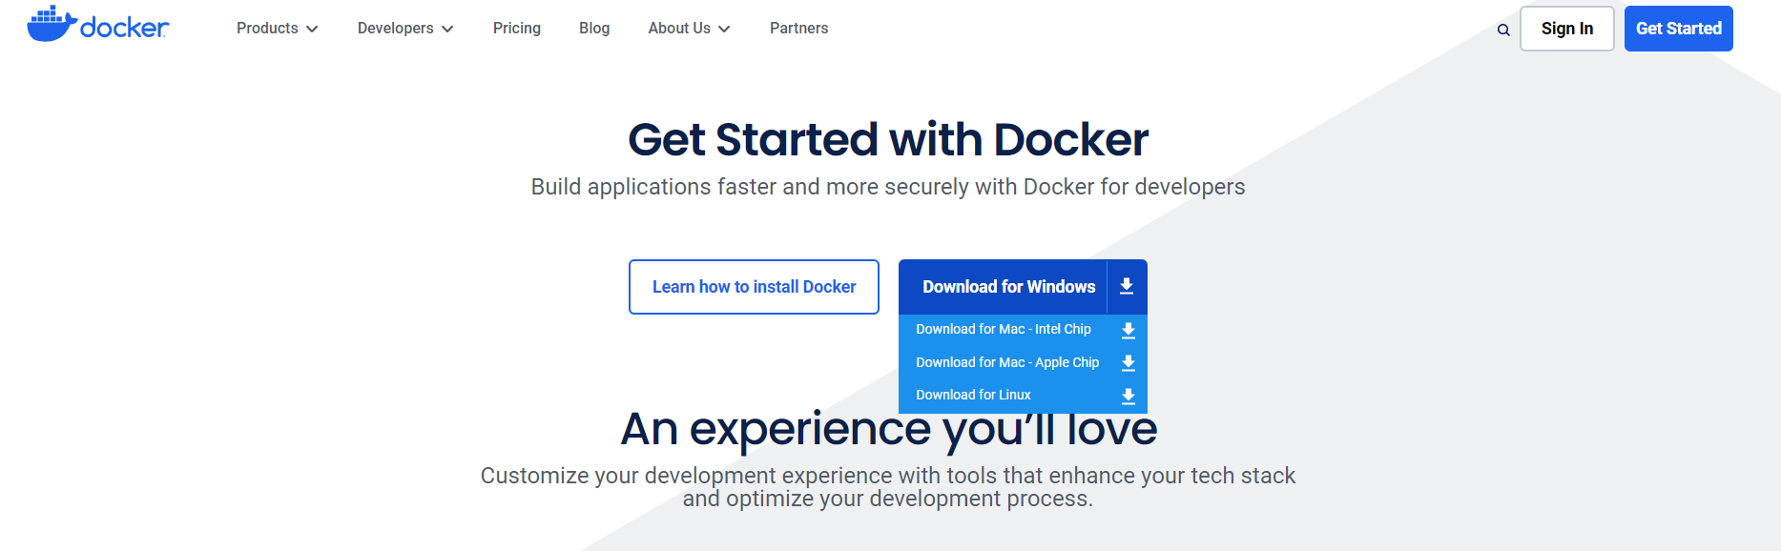
Task: Go to the Pricing page
Action: pos(517,29)
